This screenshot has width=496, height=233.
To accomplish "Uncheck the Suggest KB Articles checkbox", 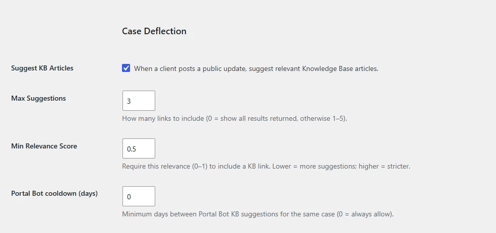I will click(126, 68).
